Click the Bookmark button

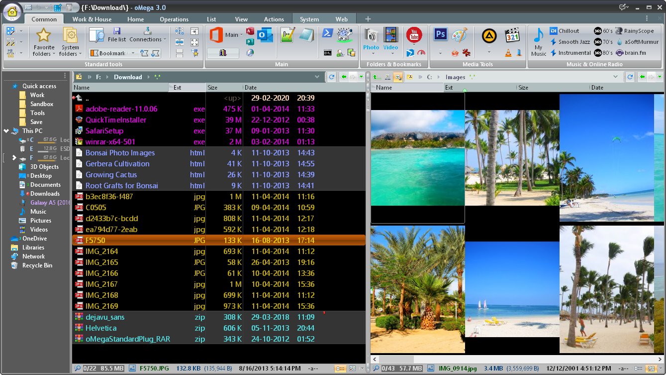(112, 53)
